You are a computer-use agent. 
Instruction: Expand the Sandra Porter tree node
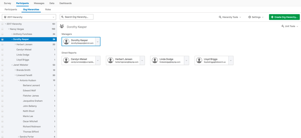pos(18,137)
